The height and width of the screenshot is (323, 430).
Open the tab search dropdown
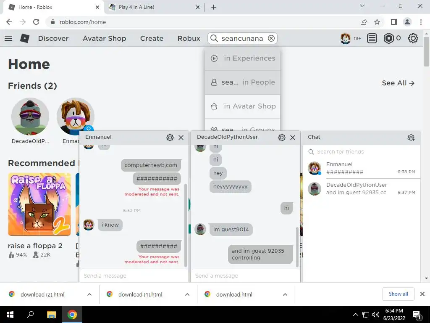pos(362,6)
